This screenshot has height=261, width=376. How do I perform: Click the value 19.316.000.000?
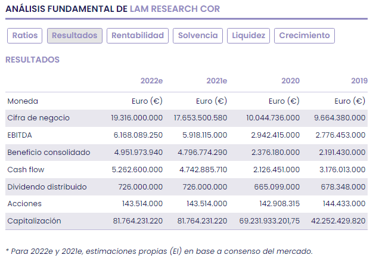[136, 118]
